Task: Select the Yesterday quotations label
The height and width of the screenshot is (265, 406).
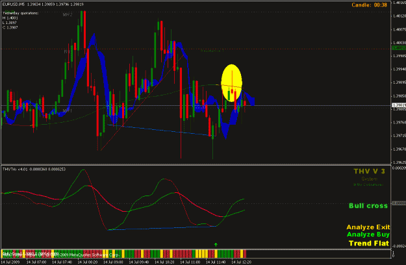Action: (20, 13)
